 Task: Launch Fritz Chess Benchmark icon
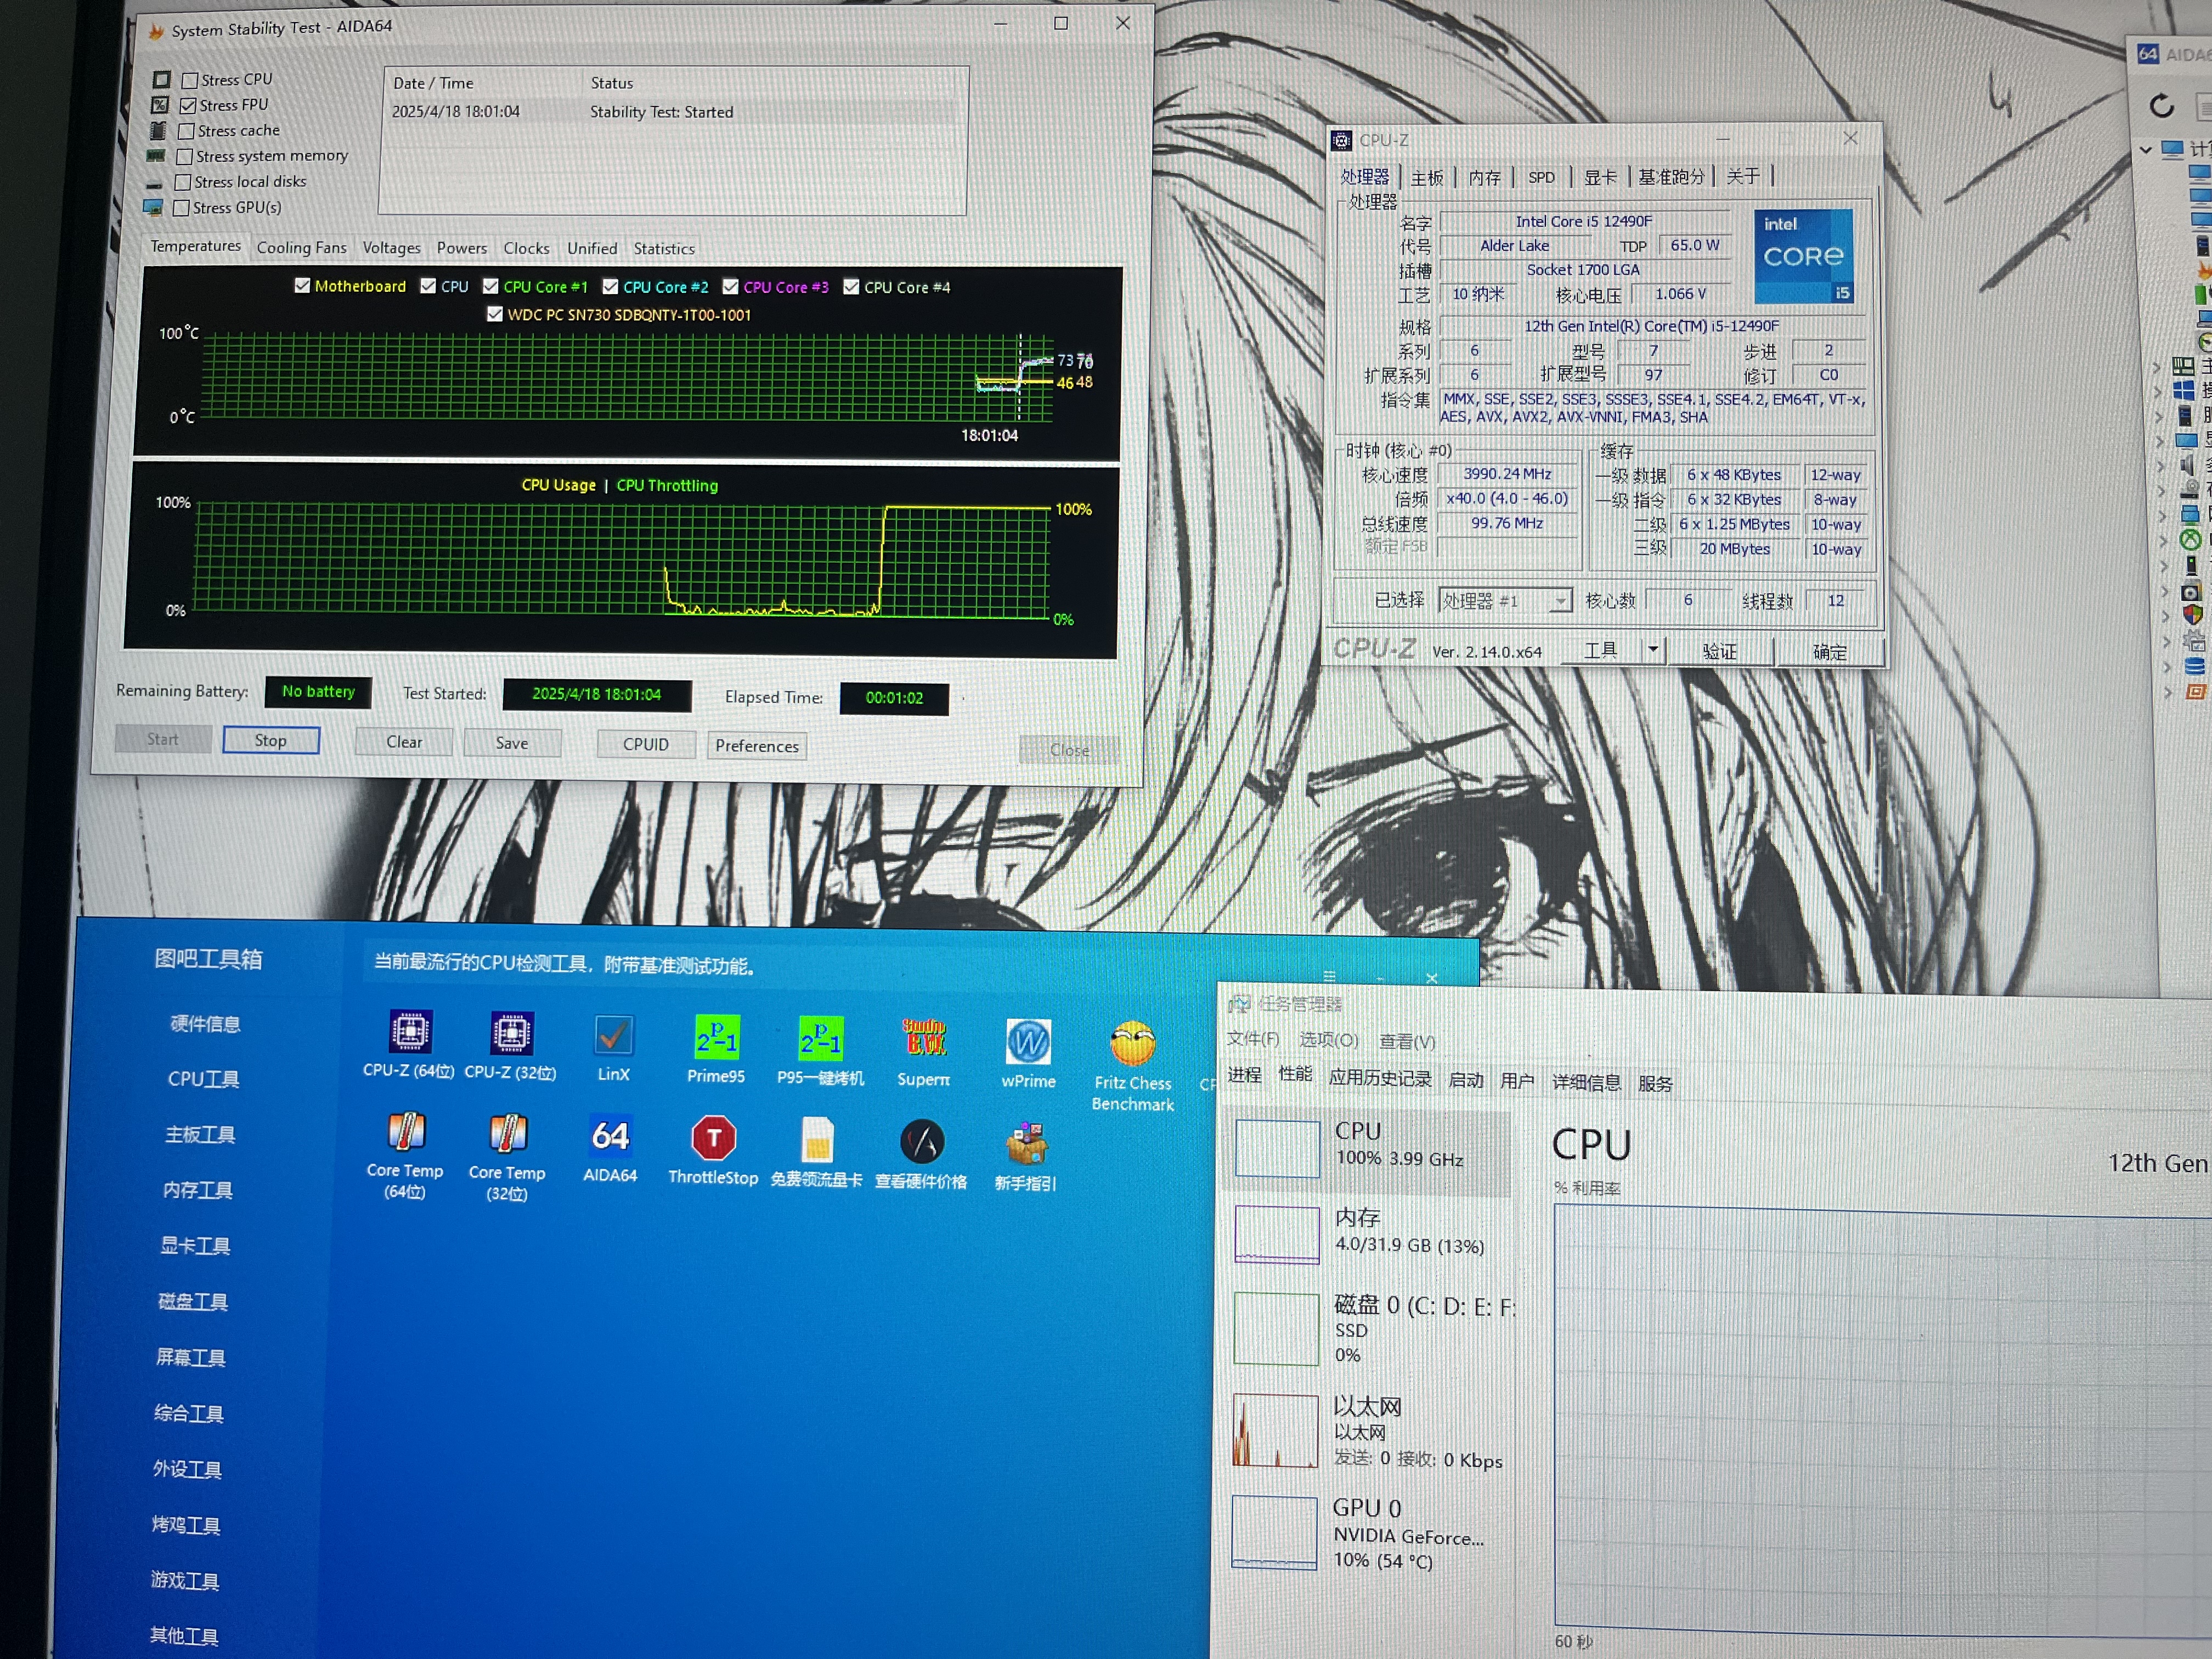1132,1066
